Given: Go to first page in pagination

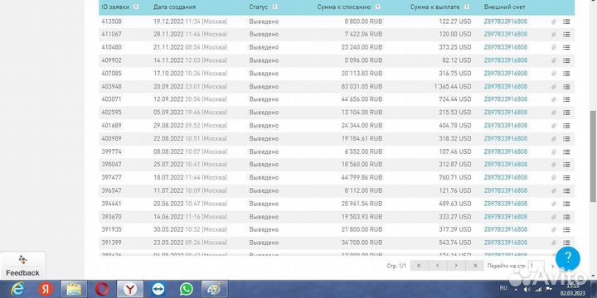Looking at the screenshot, I should point(420,266).
